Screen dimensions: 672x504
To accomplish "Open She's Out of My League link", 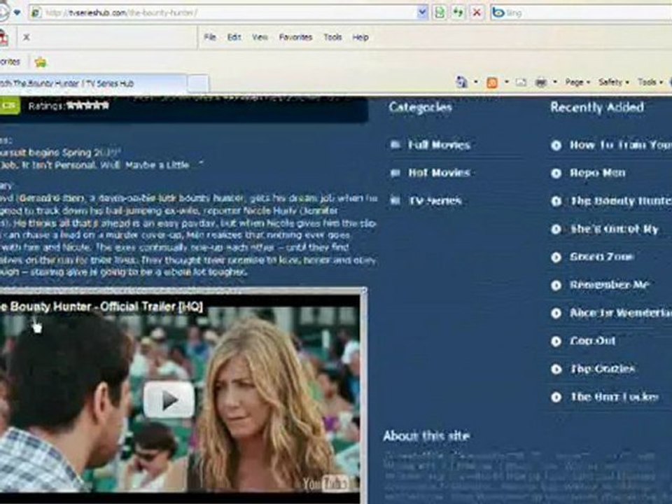I will [x=614, y=230].
